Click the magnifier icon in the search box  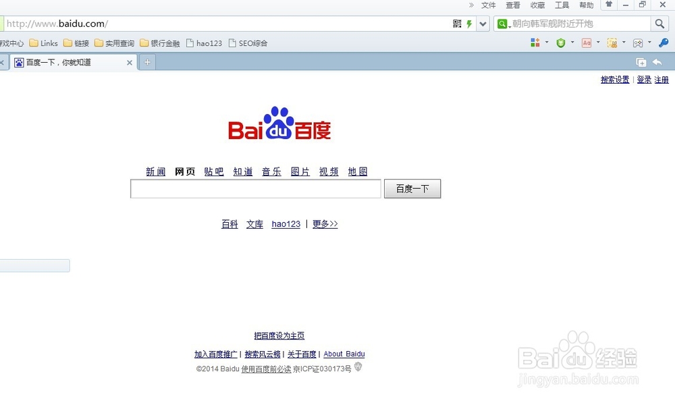[x=659, y=22]
